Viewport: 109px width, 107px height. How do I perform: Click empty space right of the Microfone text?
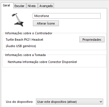pyautogui.click(x=75, y=16)
